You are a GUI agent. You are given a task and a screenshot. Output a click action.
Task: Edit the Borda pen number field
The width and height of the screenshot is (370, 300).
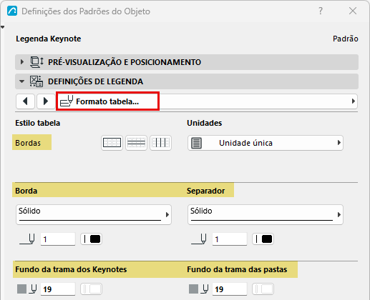pyautogui.click(x=58, y=239)
